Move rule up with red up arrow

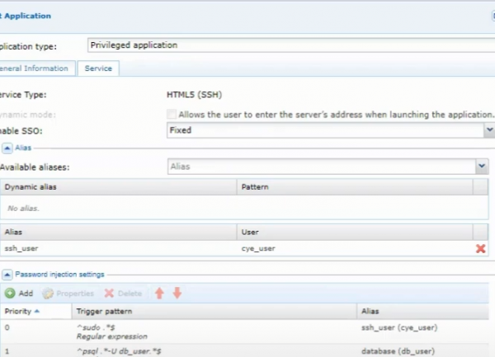point(159,293)
